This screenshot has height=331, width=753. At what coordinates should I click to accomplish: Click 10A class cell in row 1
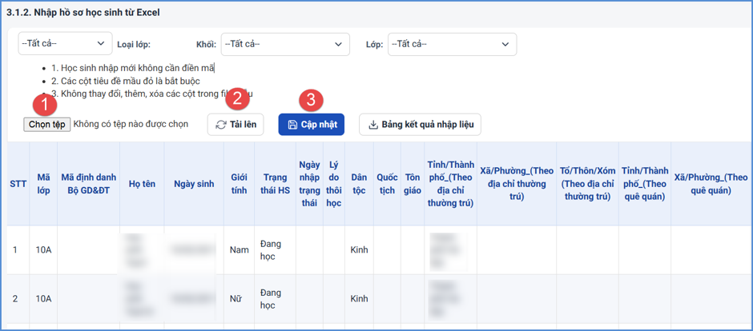[x=43, y=249]
